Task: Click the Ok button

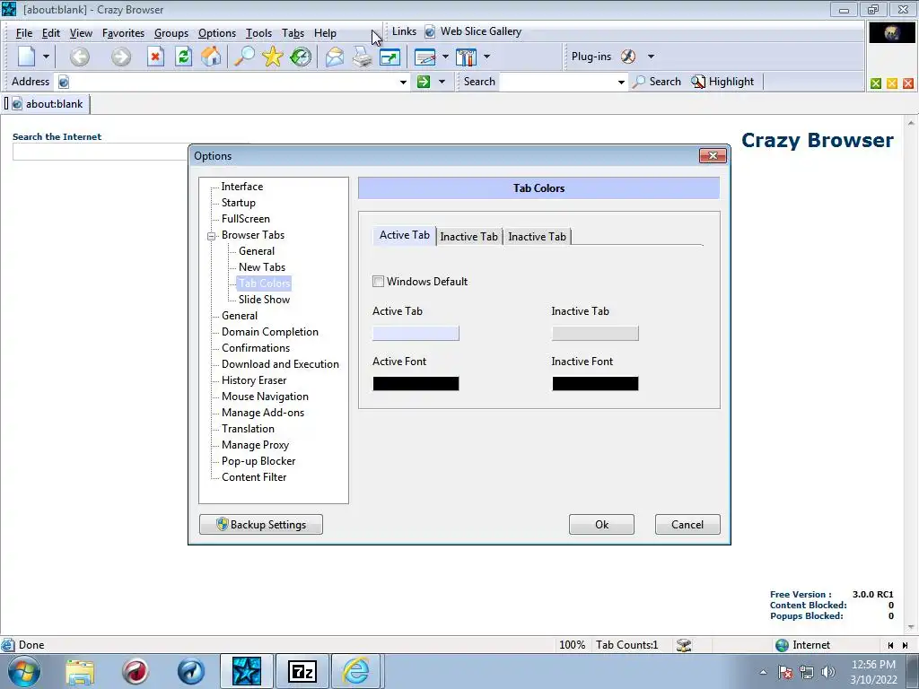Action: [x=601, y=524]
